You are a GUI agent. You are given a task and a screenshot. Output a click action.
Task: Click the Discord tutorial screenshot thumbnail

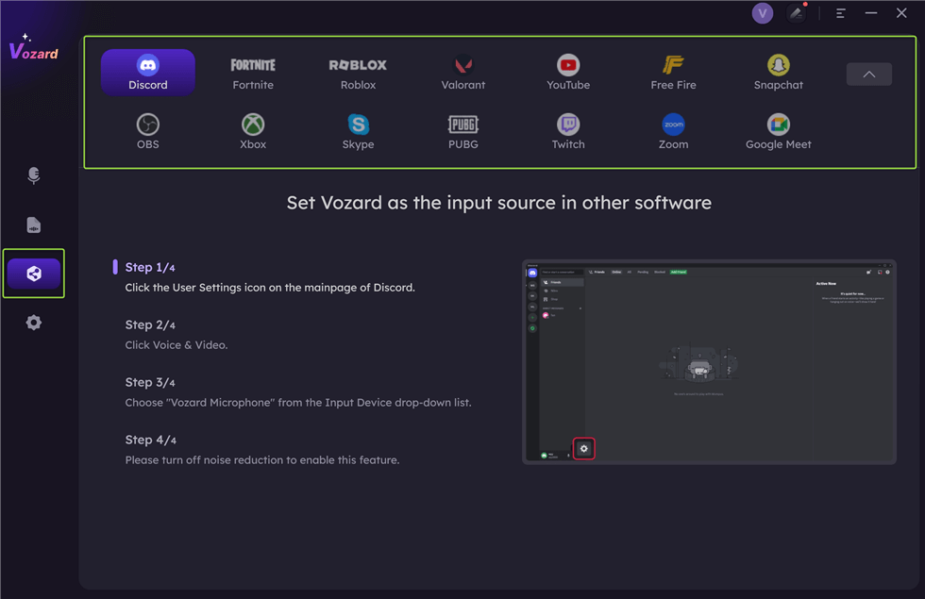click(709, 362)
